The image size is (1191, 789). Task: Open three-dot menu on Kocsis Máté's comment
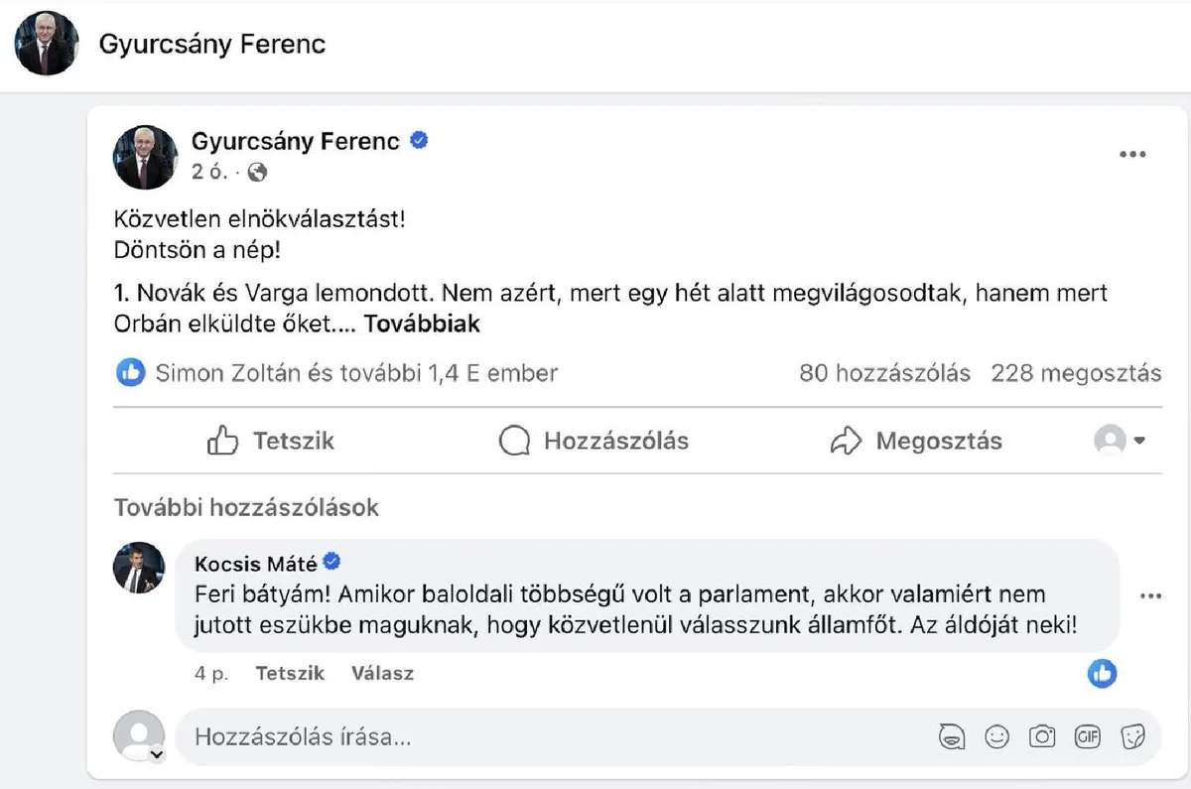pos(1150,596)
